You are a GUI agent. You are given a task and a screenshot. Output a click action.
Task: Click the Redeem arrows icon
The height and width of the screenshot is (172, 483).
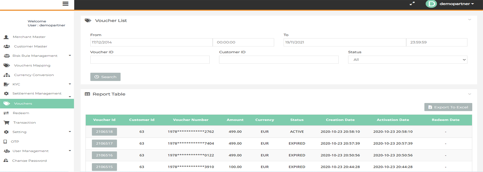coord(6,113)
